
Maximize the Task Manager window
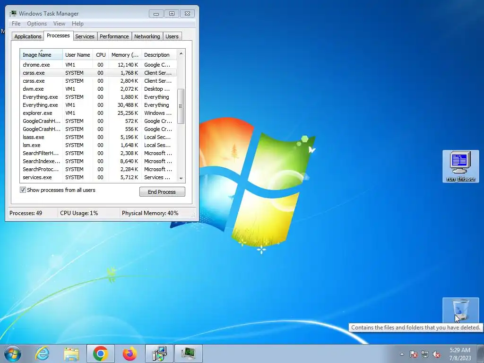click(172, 14)
